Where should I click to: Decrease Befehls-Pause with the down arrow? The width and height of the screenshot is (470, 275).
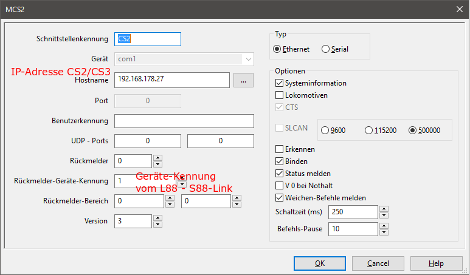pos(383,233)
